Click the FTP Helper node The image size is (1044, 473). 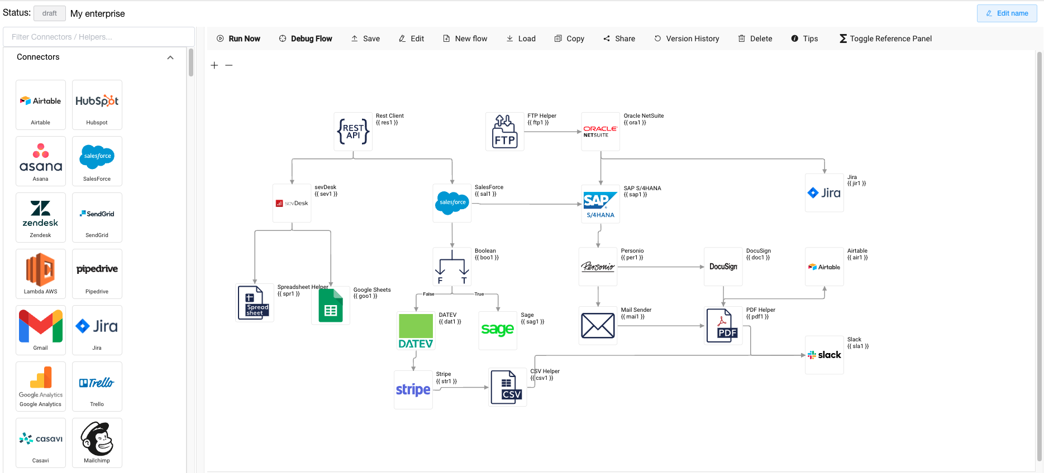click(x=505, y=132)
